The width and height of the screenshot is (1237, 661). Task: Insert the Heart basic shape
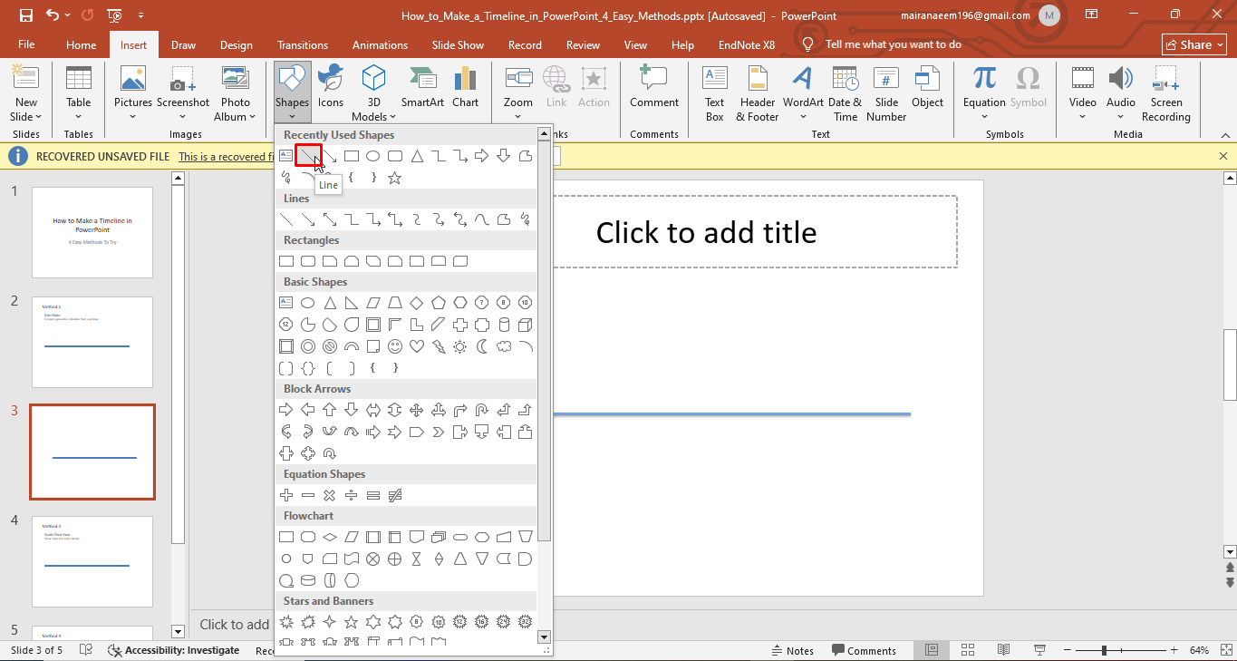(x=417, y=346)
